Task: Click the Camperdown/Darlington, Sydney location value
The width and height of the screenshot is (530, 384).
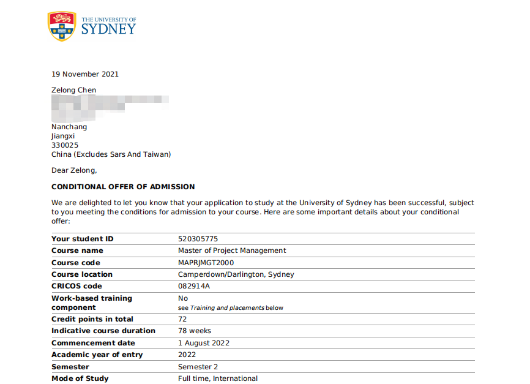Action: pyautogui.click(x=236, y=274)
